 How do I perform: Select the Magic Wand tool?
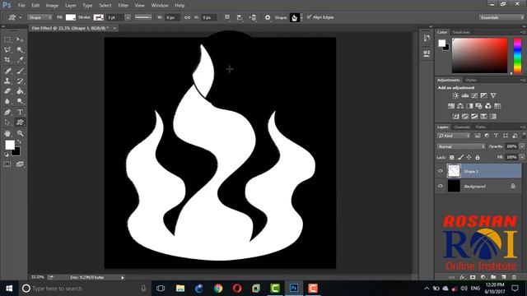pyautogui.click(x=20, y=50)
